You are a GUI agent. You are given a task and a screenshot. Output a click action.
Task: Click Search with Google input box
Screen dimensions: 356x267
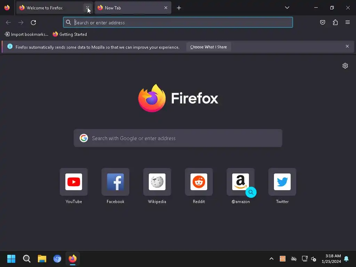(178, 138)
